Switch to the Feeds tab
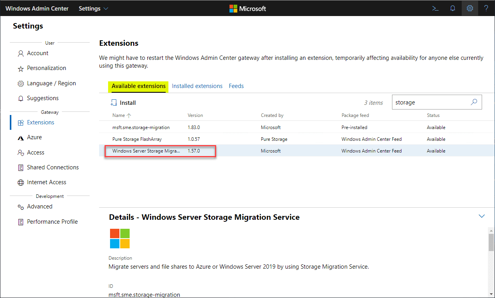495x298 pixels. tap(236, 86)
